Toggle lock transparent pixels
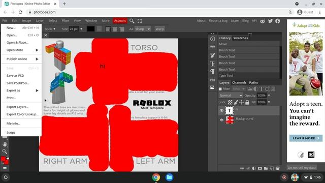 (230, 102)
